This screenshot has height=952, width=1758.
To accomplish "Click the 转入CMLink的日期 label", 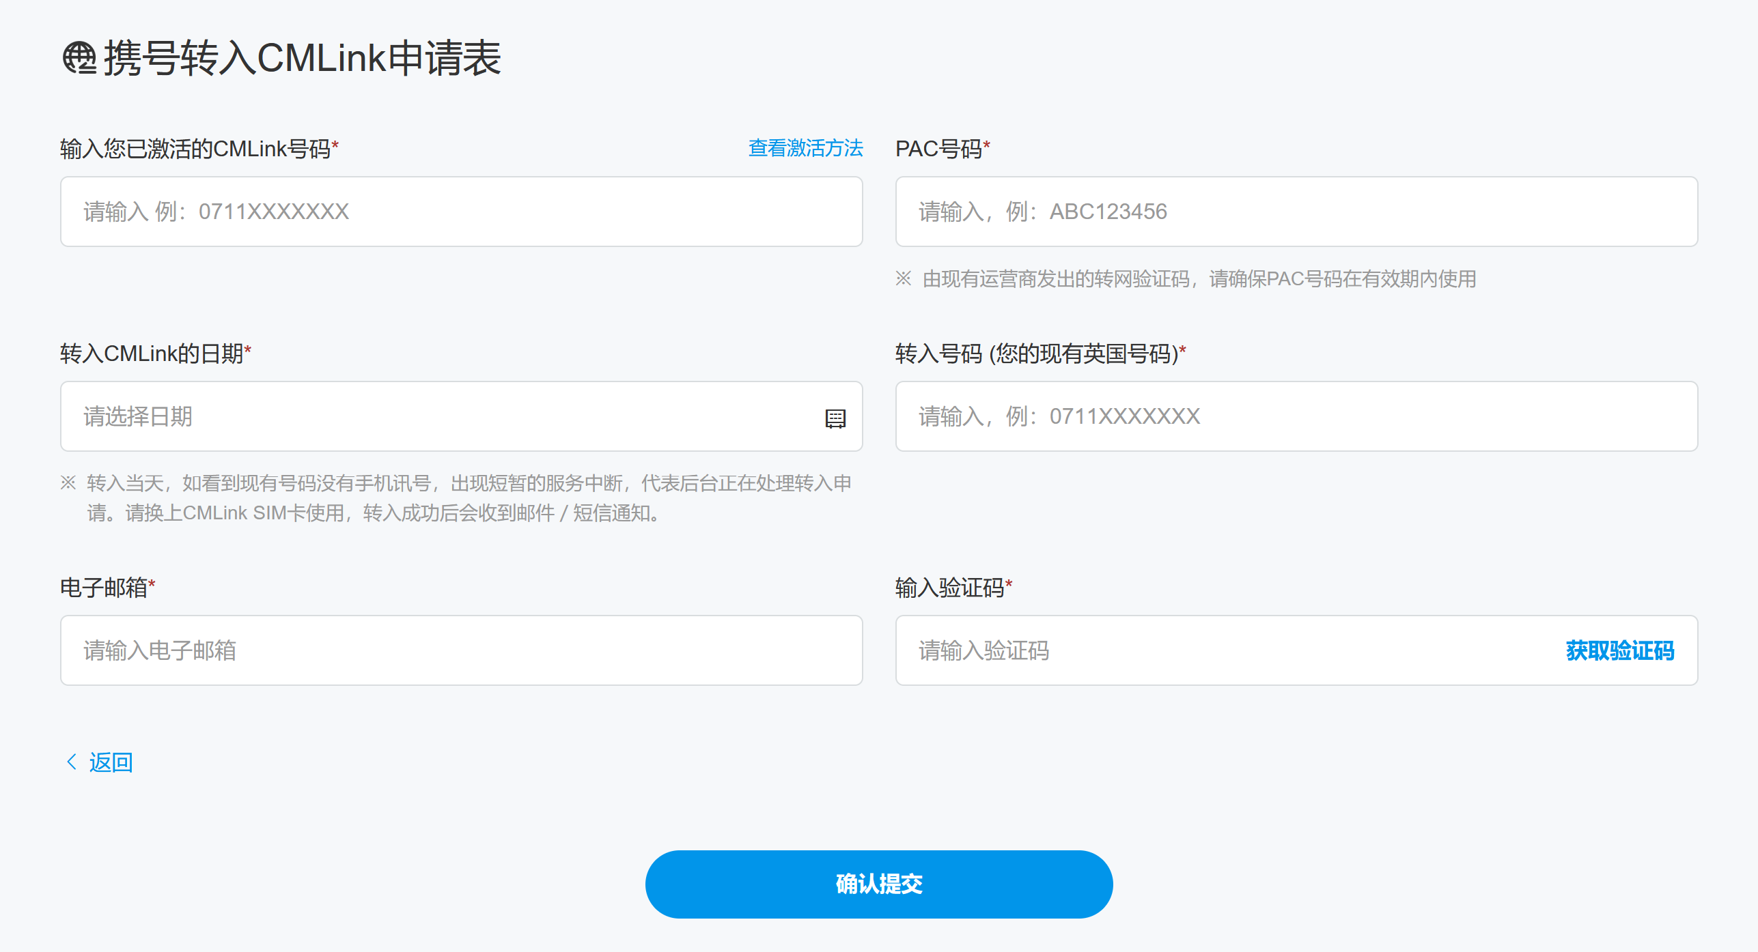I will [x=156, y=353].
